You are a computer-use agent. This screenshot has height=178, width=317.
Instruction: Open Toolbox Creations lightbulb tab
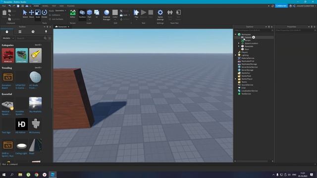tap(46, 32)
